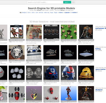
Task: Open the grey Space marines helmets thumbnail
Action: coord(34,73)
